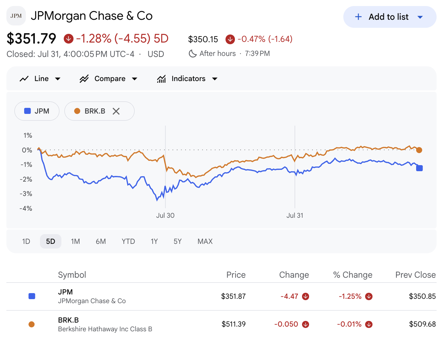Switch to the MAX time range
This screenshot has width=447, height=339.
coord(205,242)
